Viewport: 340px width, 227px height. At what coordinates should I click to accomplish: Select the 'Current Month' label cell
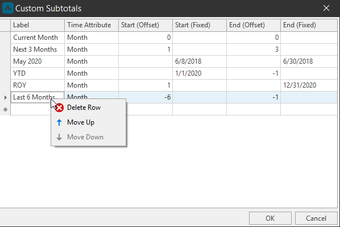pyautogui.click(x=38, y=38)
